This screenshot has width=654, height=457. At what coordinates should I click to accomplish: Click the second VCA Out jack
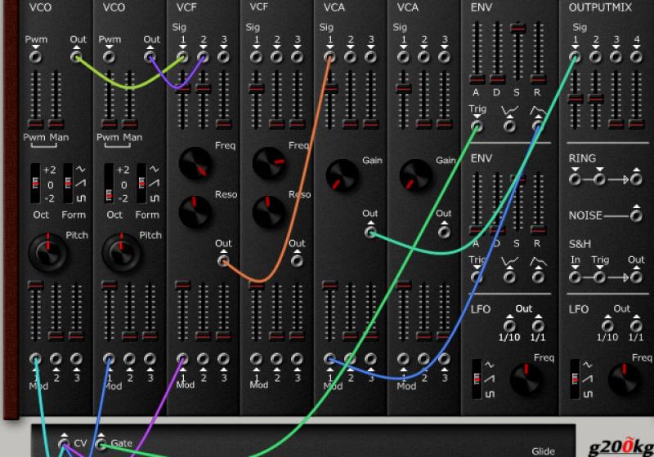tap(444, 232)
